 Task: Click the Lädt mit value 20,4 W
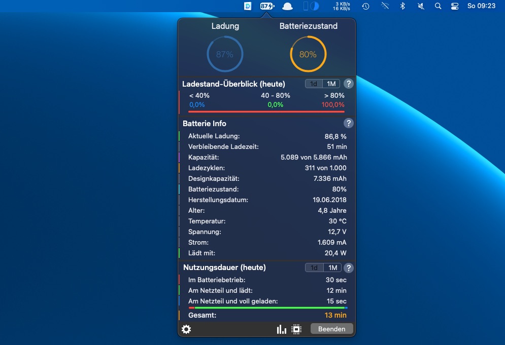point(335,253)
